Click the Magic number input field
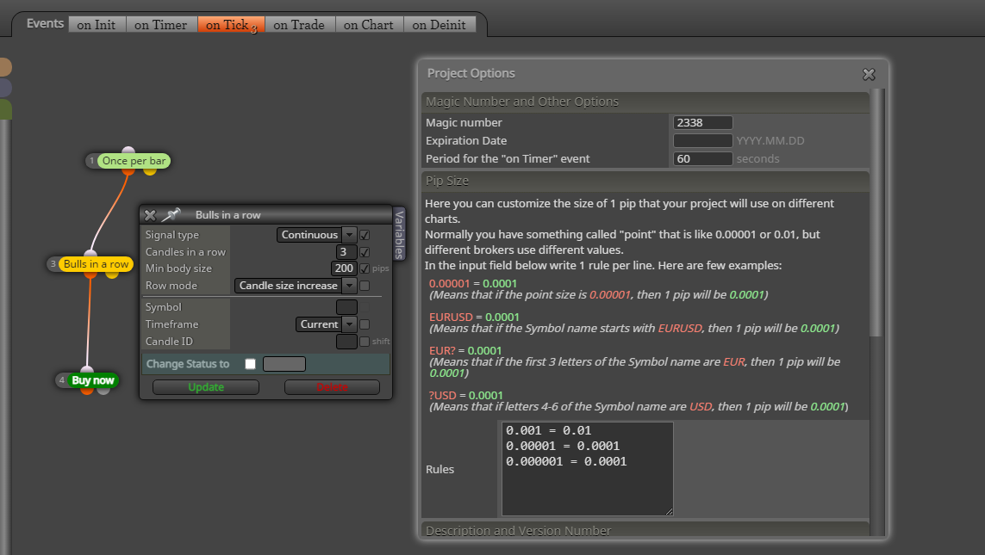This screenshot has height=555, width=985. tap(703, 123)
